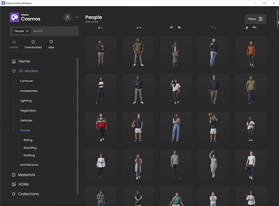The image size is (279, 206).
Task: Select man holding basketball at hip thumbnail
Action: click(138, 127)
